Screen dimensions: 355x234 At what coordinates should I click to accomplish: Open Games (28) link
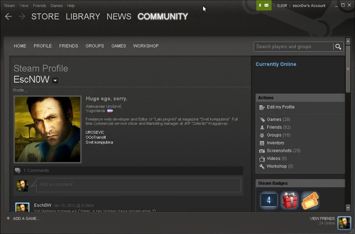pos(278,119)
